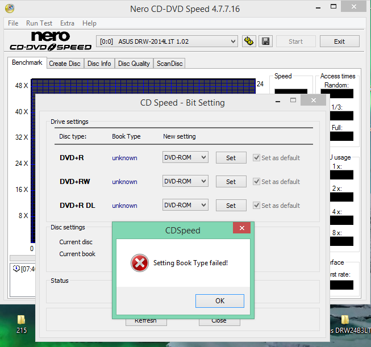Click the Current book label
371x347 pixels.
point(77,254)
